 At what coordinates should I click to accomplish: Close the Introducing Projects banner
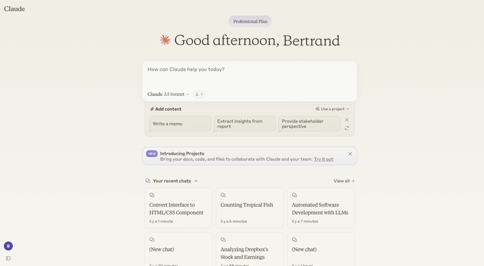350,154
